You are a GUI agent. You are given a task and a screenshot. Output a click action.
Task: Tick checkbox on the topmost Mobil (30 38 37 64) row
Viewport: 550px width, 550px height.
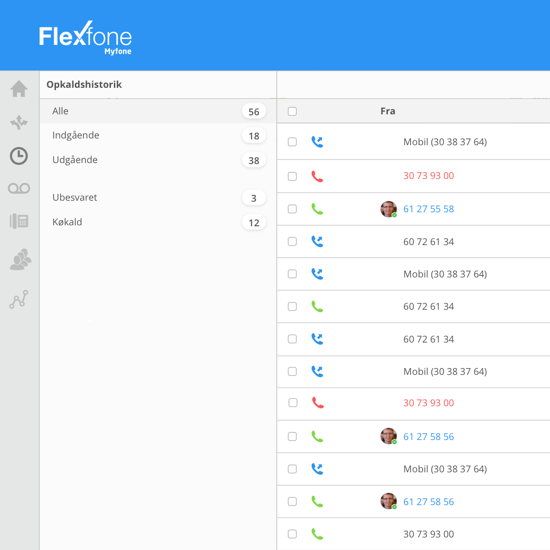(292, 142)
